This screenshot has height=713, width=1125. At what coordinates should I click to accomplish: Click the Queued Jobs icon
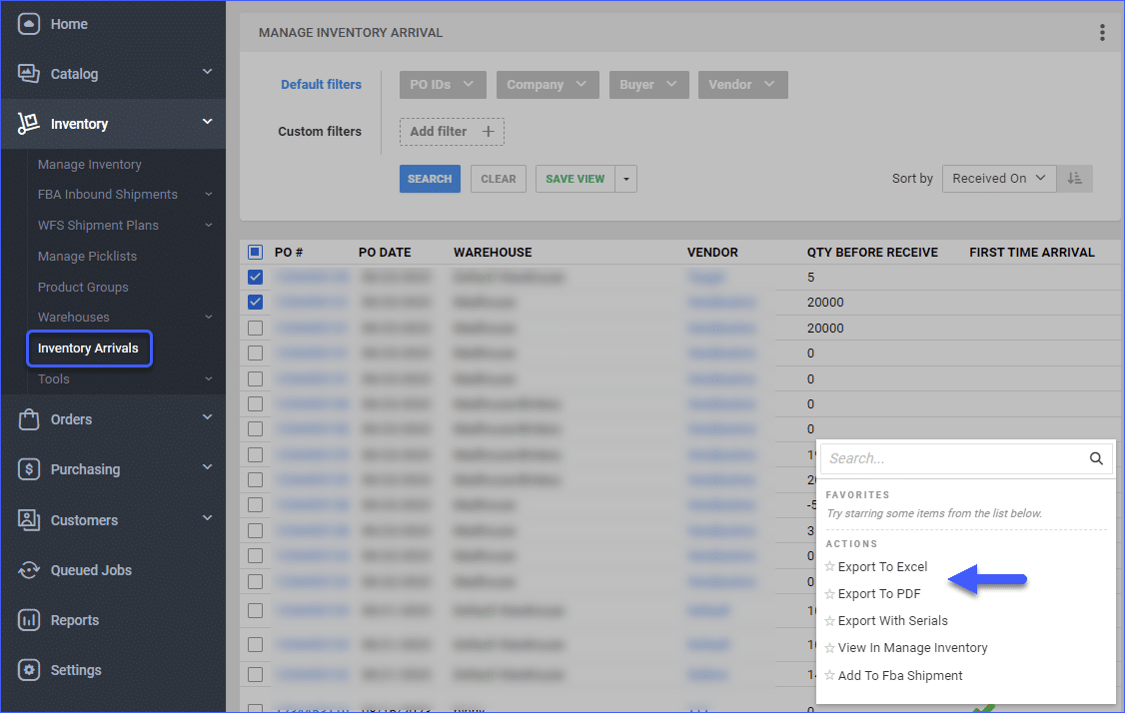click(29, 569)
